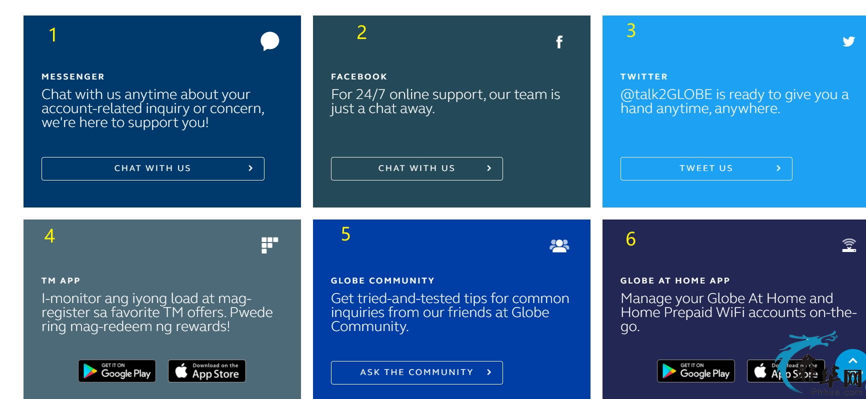
Task: Click the Globe Community people icon
Action: [x=559, y=245]
